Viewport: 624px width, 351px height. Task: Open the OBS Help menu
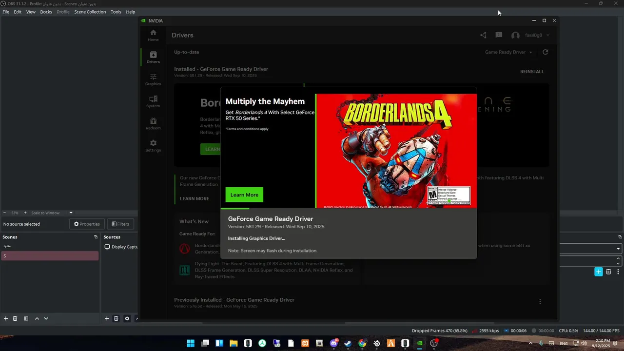coord(131,12)
